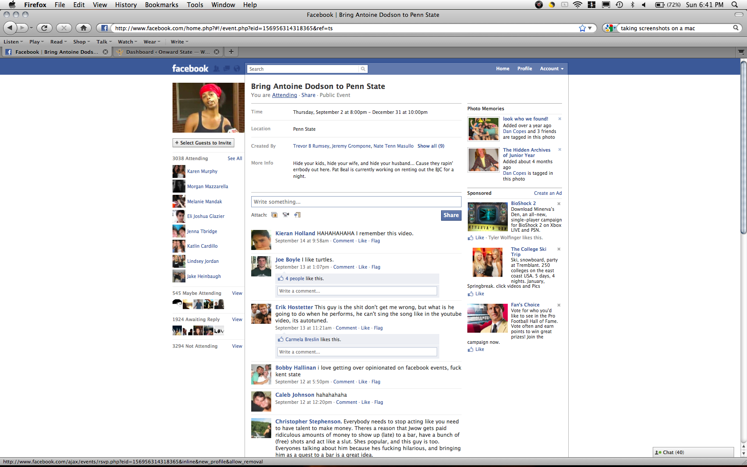
Task: View the Maybe Attending guest list
Action: click(237, 293)
